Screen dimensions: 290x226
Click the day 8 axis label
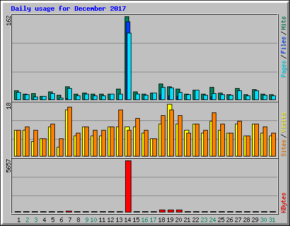78,220
